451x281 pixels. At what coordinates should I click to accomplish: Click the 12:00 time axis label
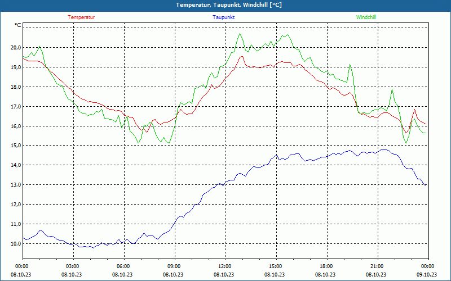(225, 266)
